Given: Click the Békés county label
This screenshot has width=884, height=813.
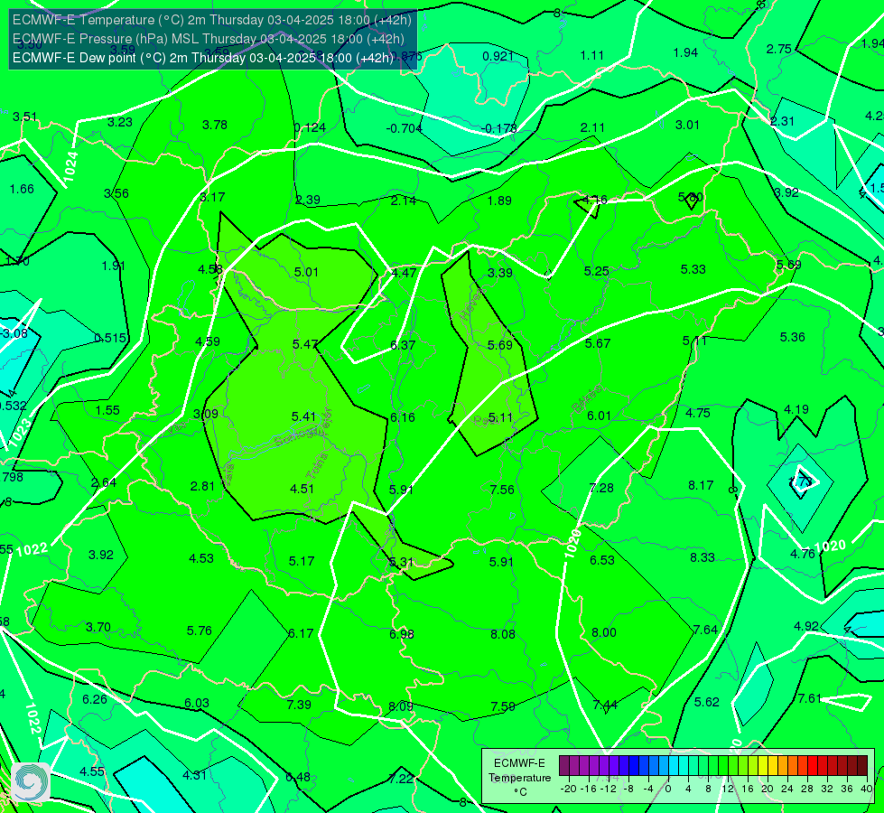Looking at the screenshot, I should (x=588, y=399).
